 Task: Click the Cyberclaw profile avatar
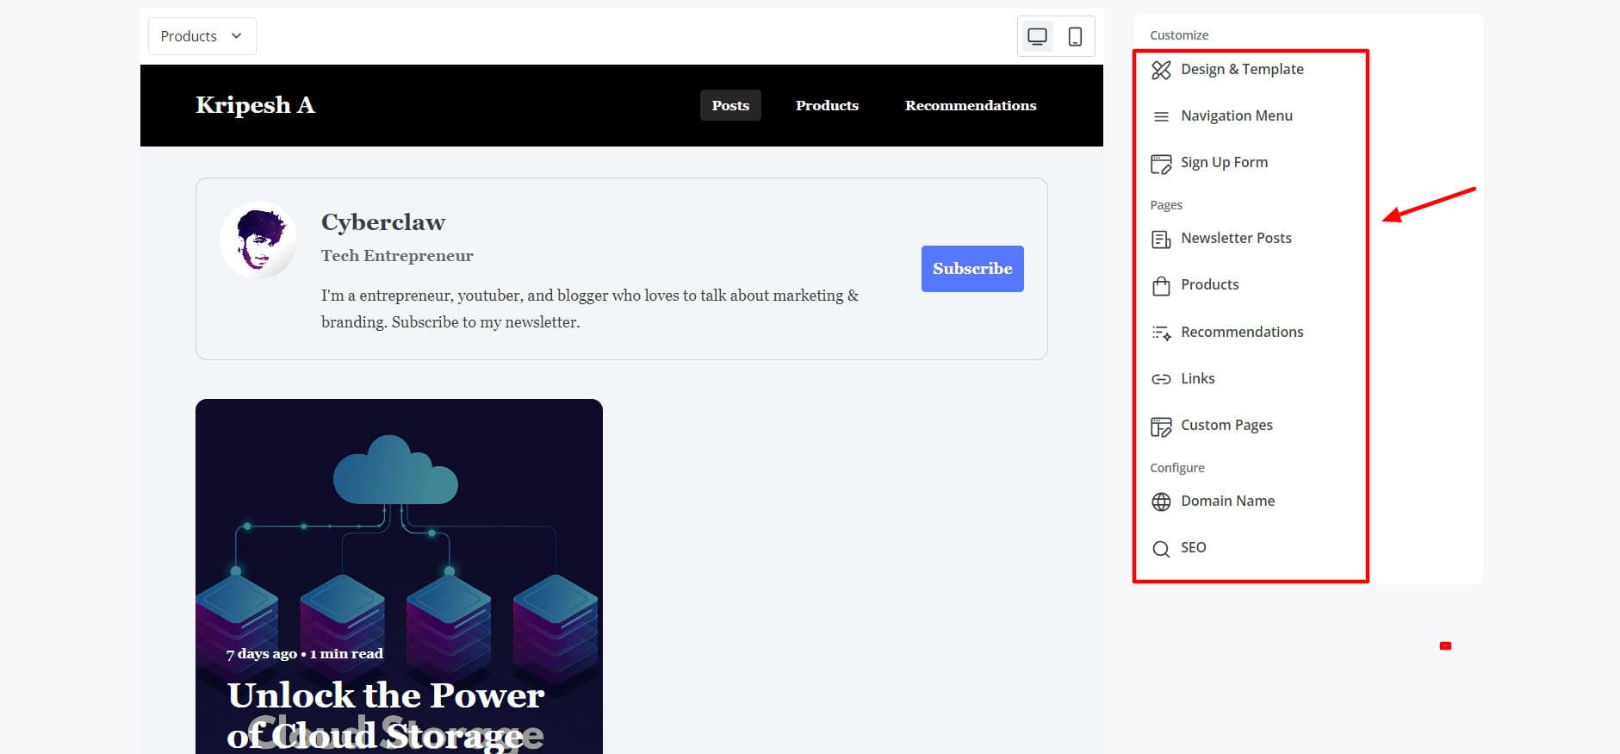(x=258, y=240)
